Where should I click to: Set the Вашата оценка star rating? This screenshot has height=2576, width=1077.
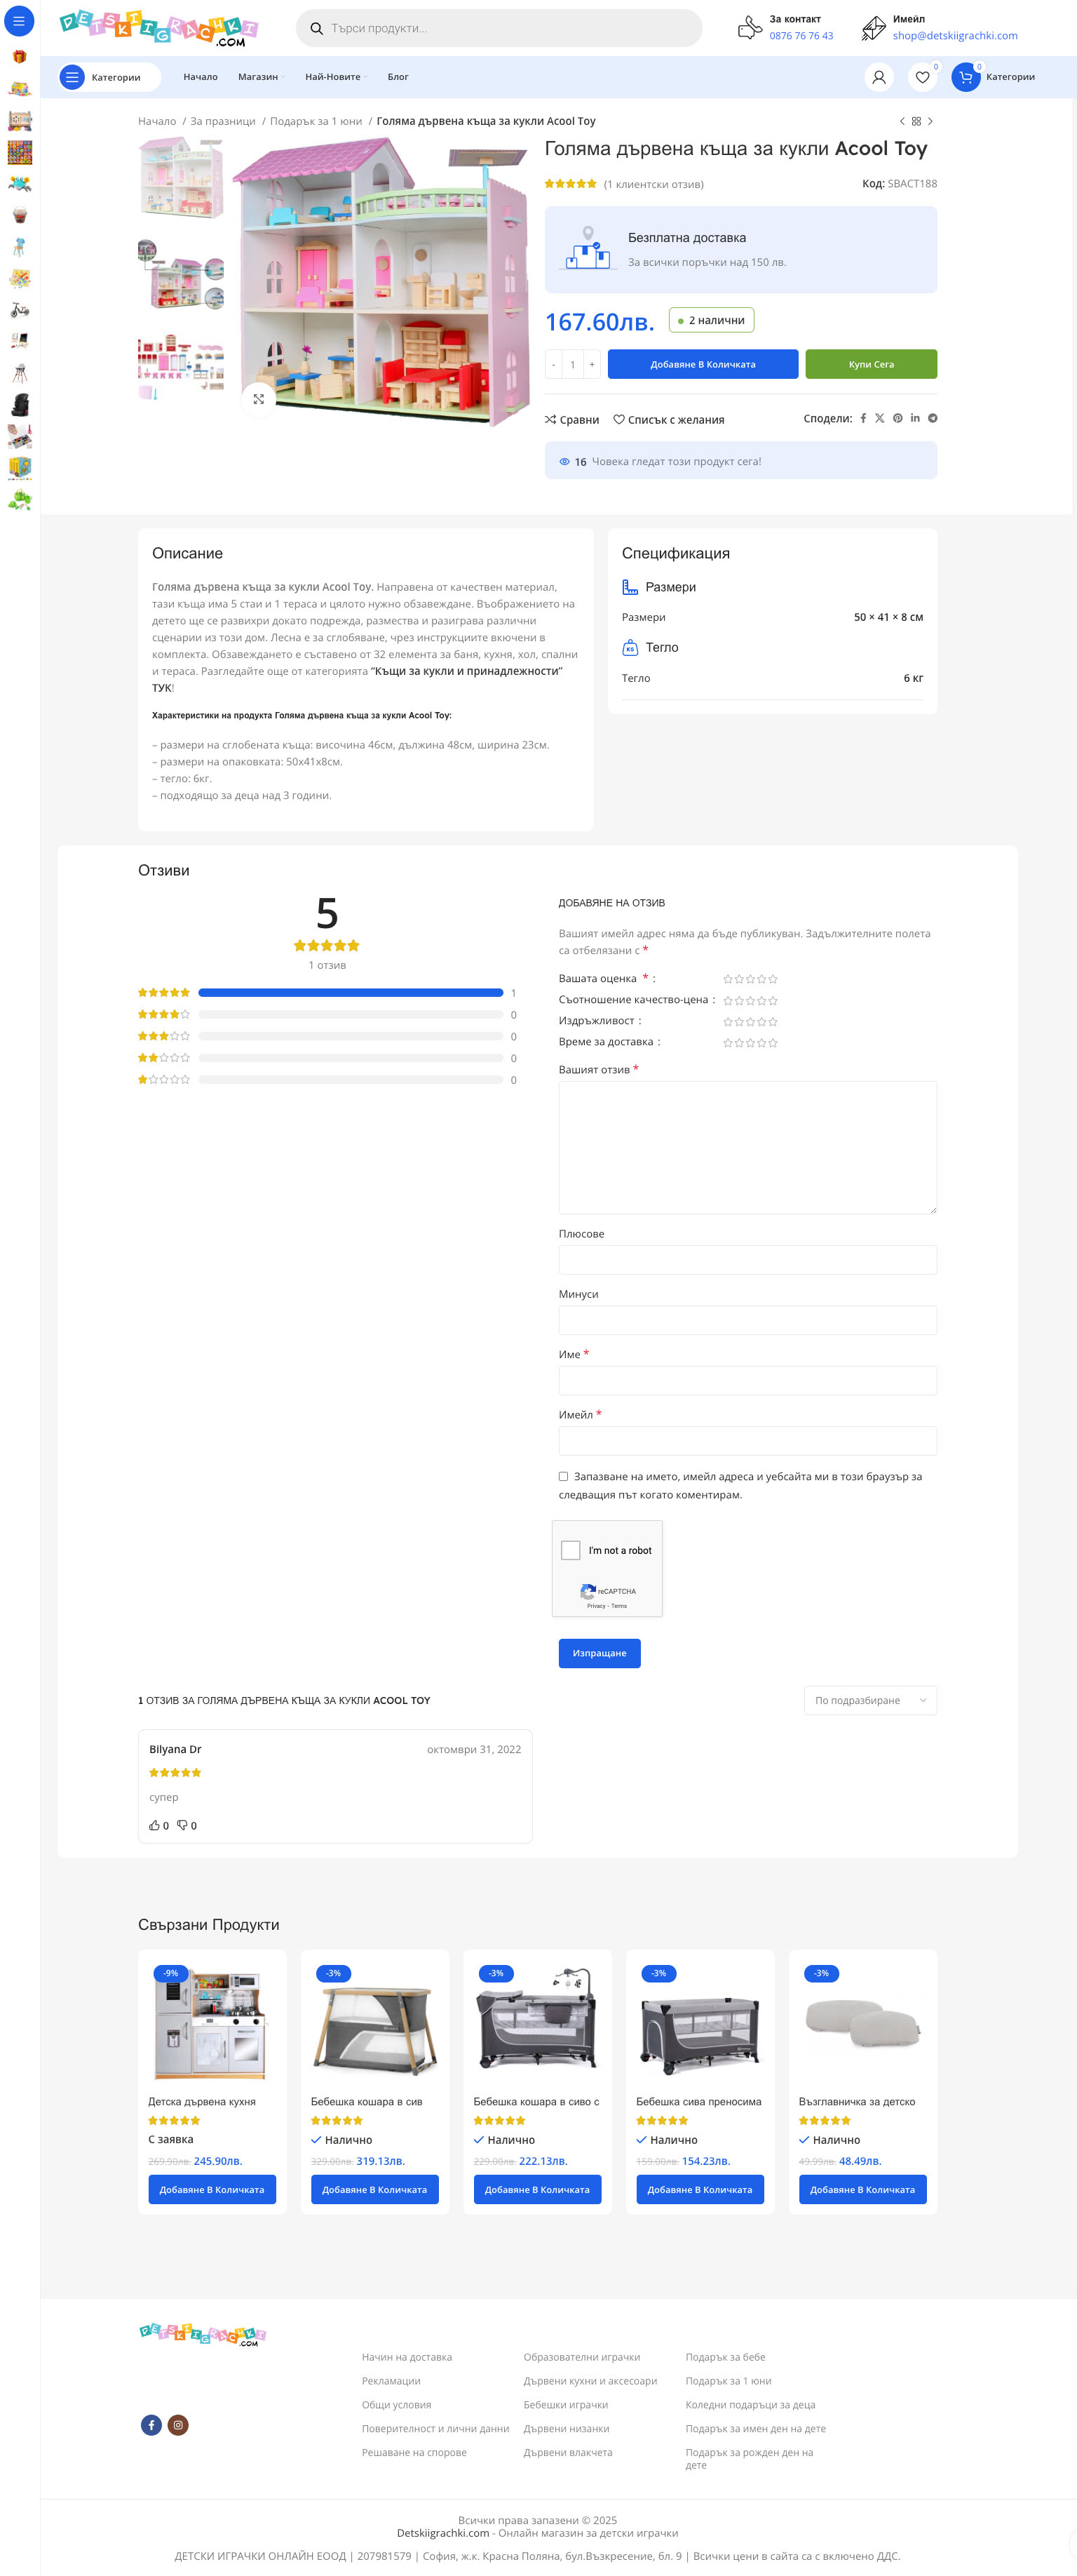tap(750, 979)
